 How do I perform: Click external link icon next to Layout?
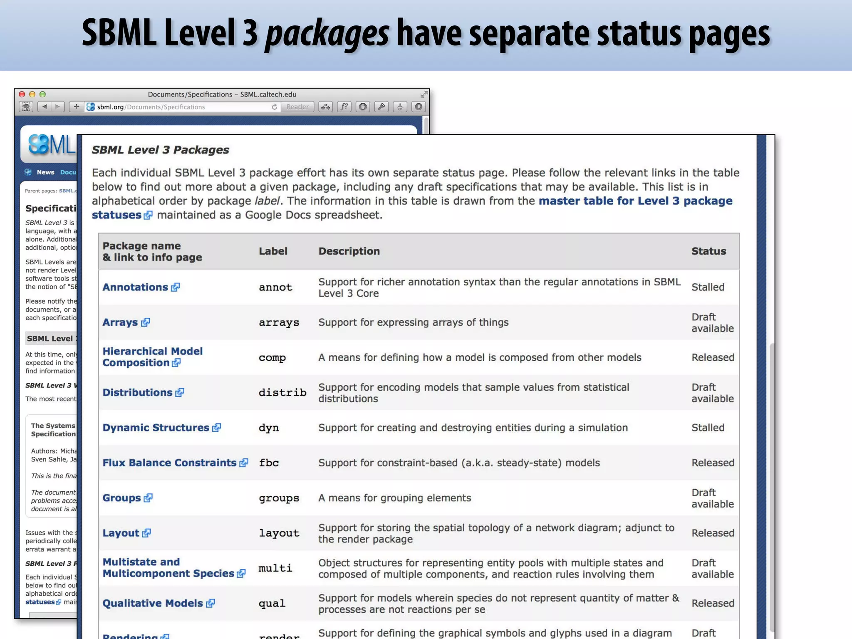tap(146, 533)
